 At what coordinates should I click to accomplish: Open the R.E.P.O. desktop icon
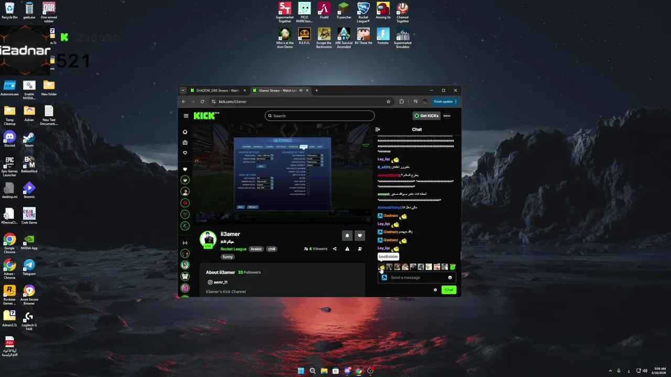(305, 37)
